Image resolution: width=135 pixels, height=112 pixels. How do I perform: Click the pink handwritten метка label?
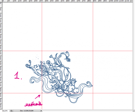[33, 104]
